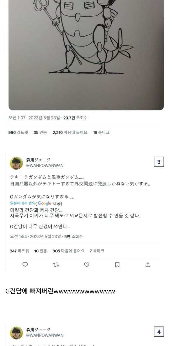Open the 10 인용 quotes list
Image resolution: width=173 pixels, height=346 pixels.
[x=41, y=251]
